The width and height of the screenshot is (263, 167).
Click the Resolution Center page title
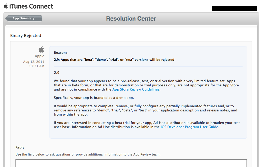pos(131,19)
